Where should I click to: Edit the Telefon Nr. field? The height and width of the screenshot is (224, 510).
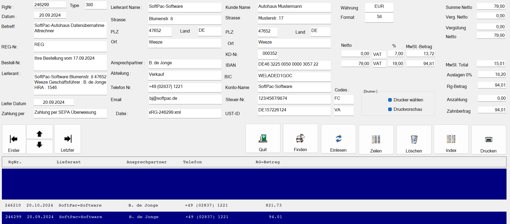tap(185, 88)
